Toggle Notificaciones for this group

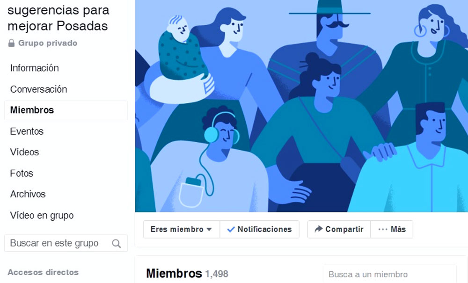coord(259,229)
